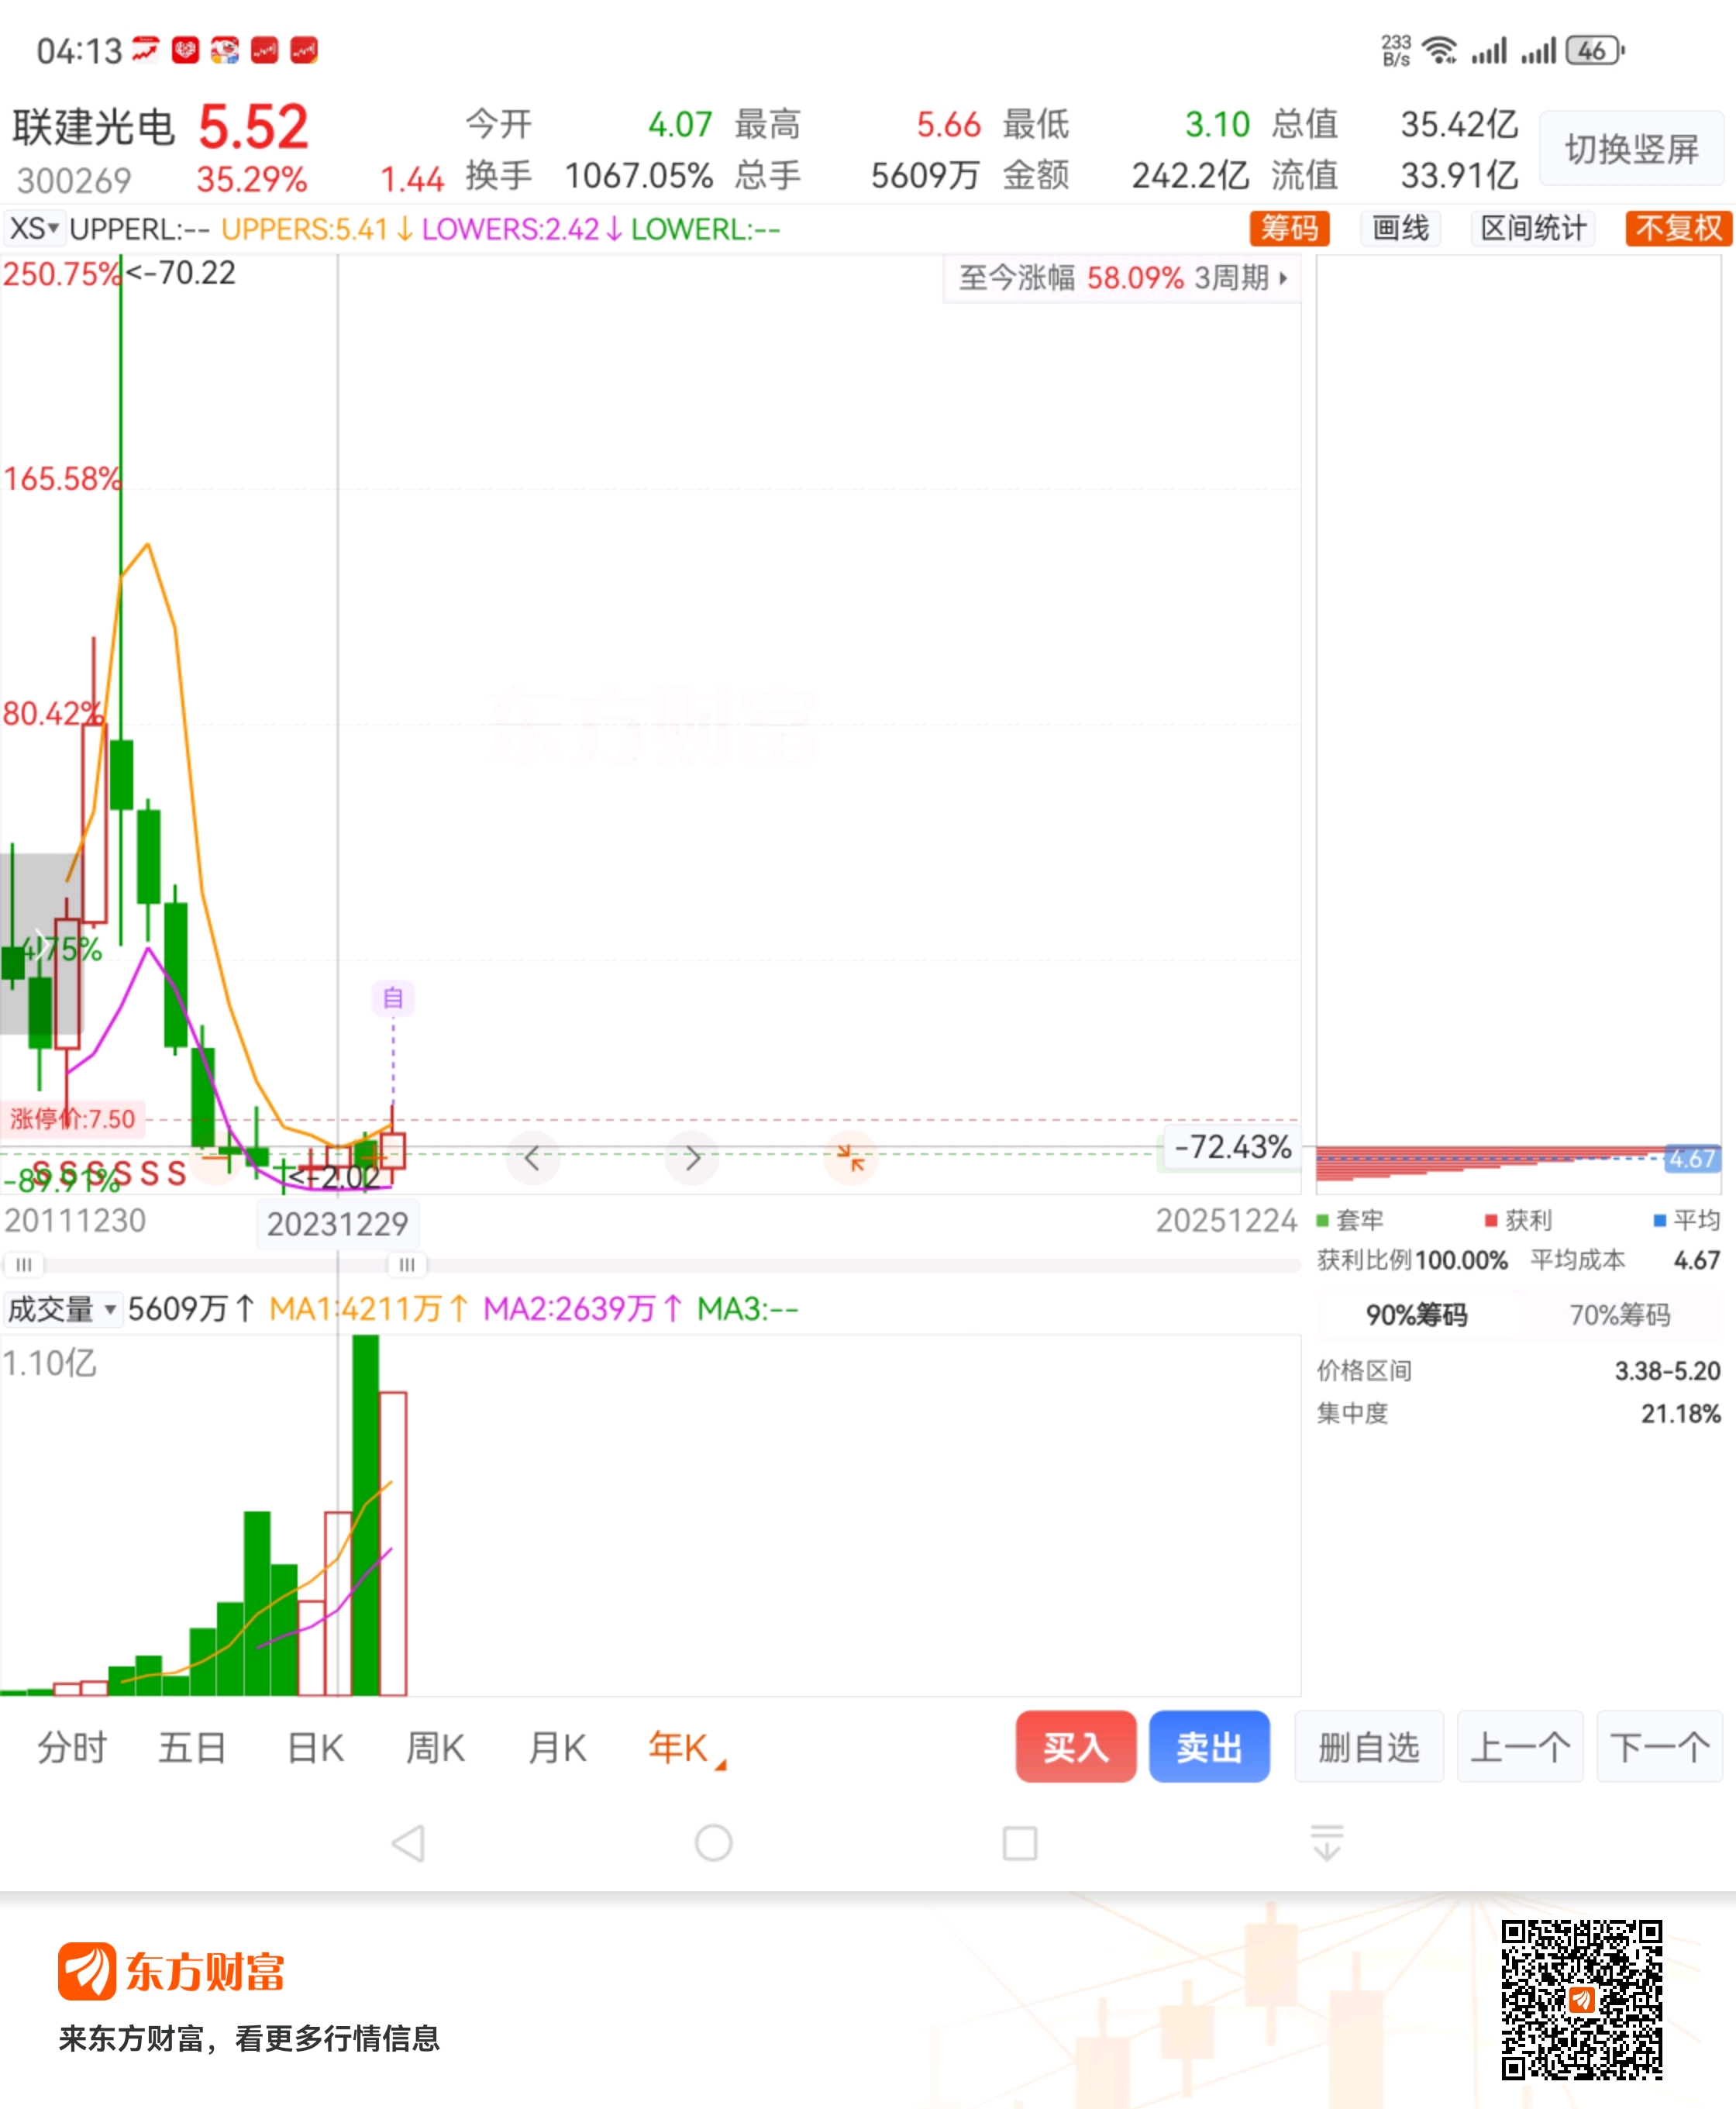The image size is (1736, 2109).
Task: Select the 70%筹码 option
Action: 1619,1315
